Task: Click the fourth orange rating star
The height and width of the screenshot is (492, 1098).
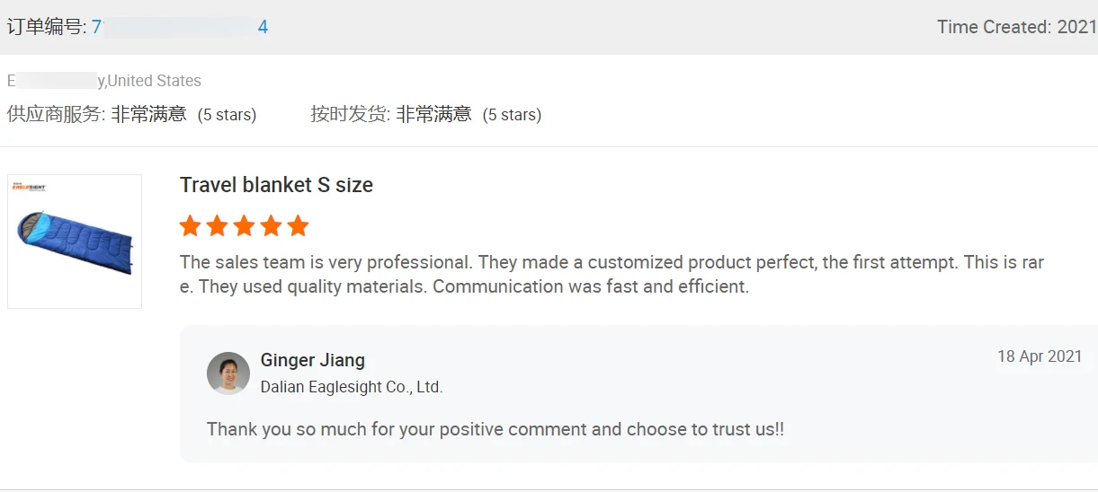Action: 271,226
